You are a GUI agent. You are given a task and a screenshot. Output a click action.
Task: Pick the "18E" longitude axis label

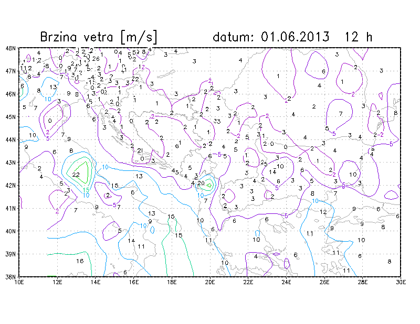[x=172, y=282]
